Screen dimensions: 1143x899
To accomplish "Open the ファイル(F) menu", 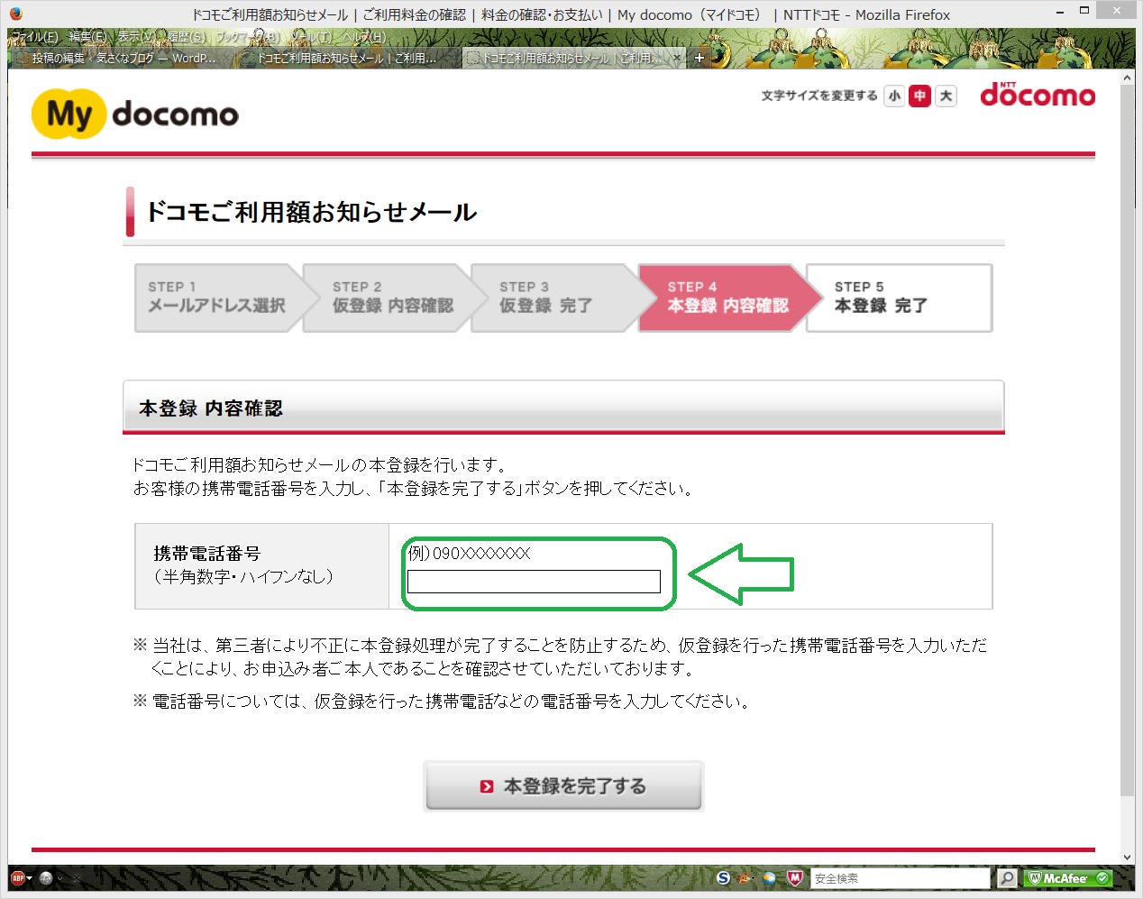I will (35, 37).
